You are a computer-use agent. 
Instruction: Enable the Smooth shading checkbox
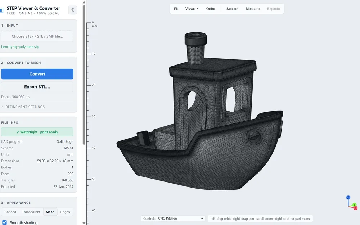coord(4,222)
